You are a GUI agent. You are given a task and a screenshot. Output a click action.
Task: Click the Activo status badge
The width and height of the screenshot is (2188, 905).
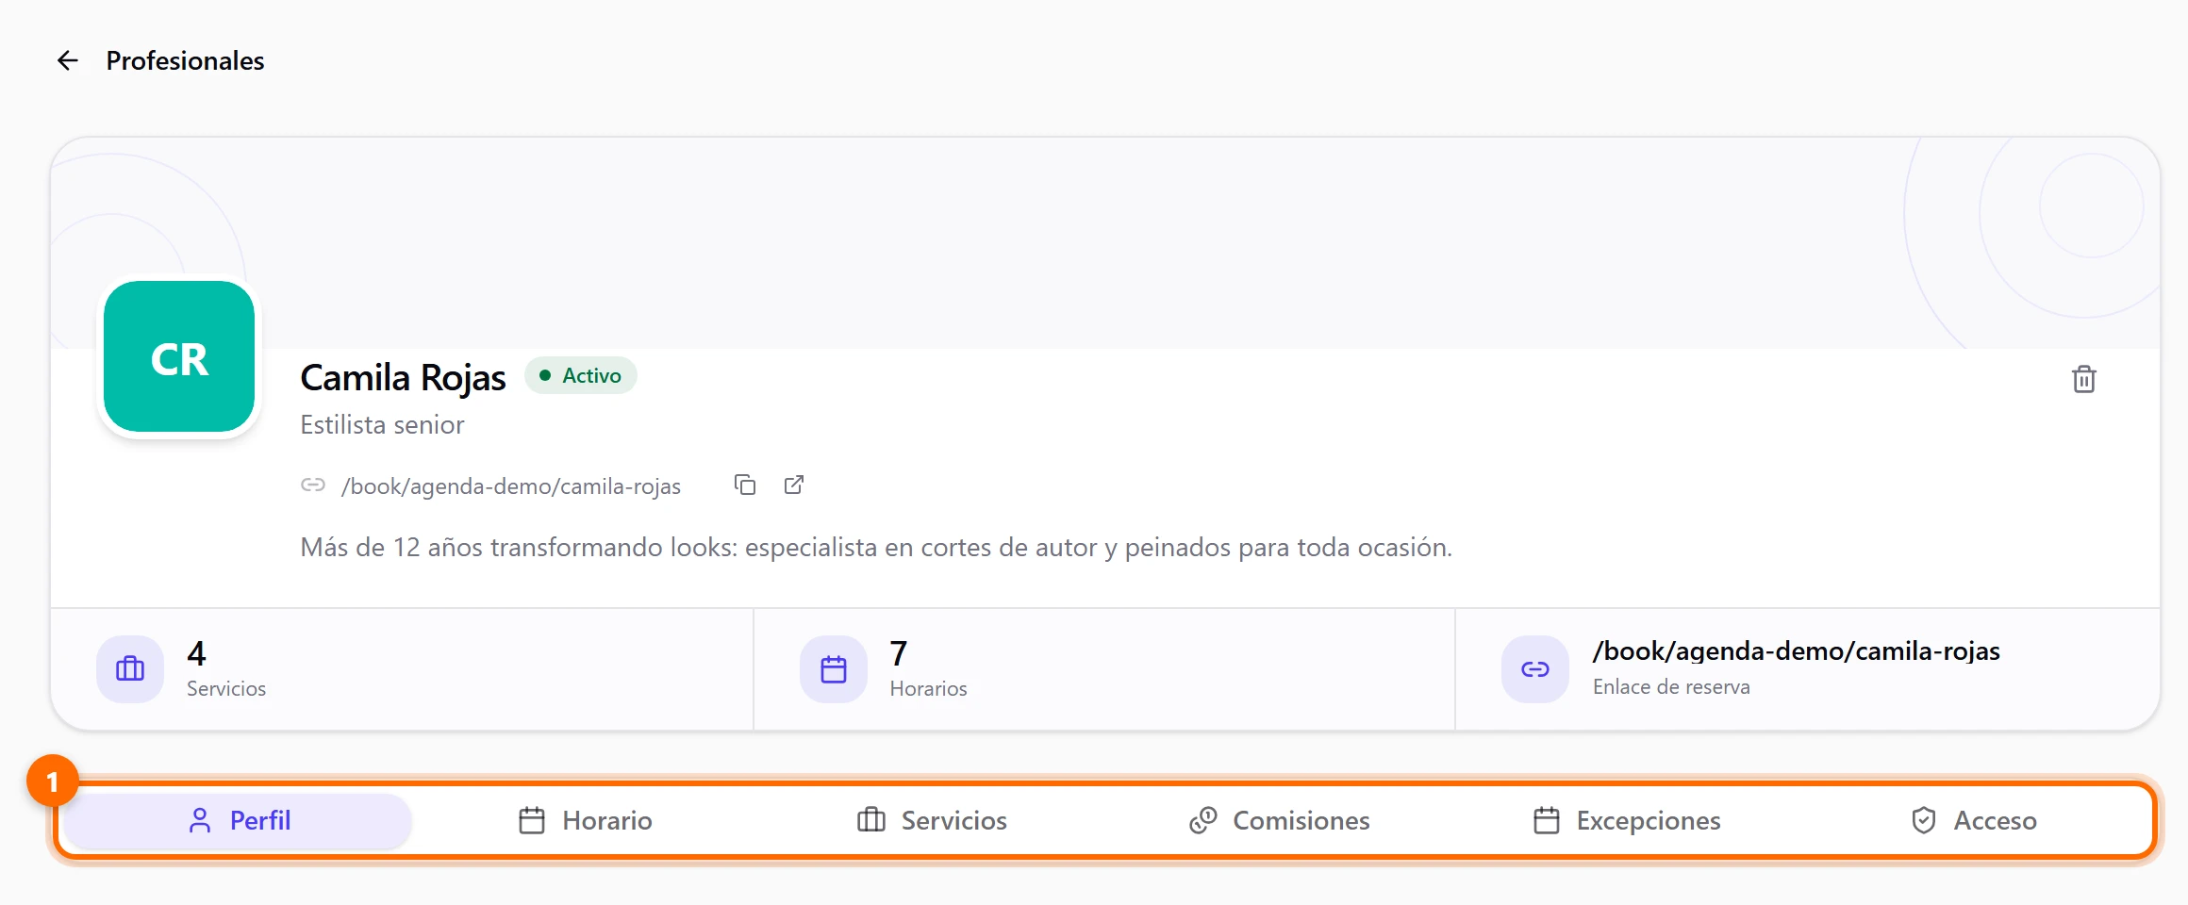[581, 375]
